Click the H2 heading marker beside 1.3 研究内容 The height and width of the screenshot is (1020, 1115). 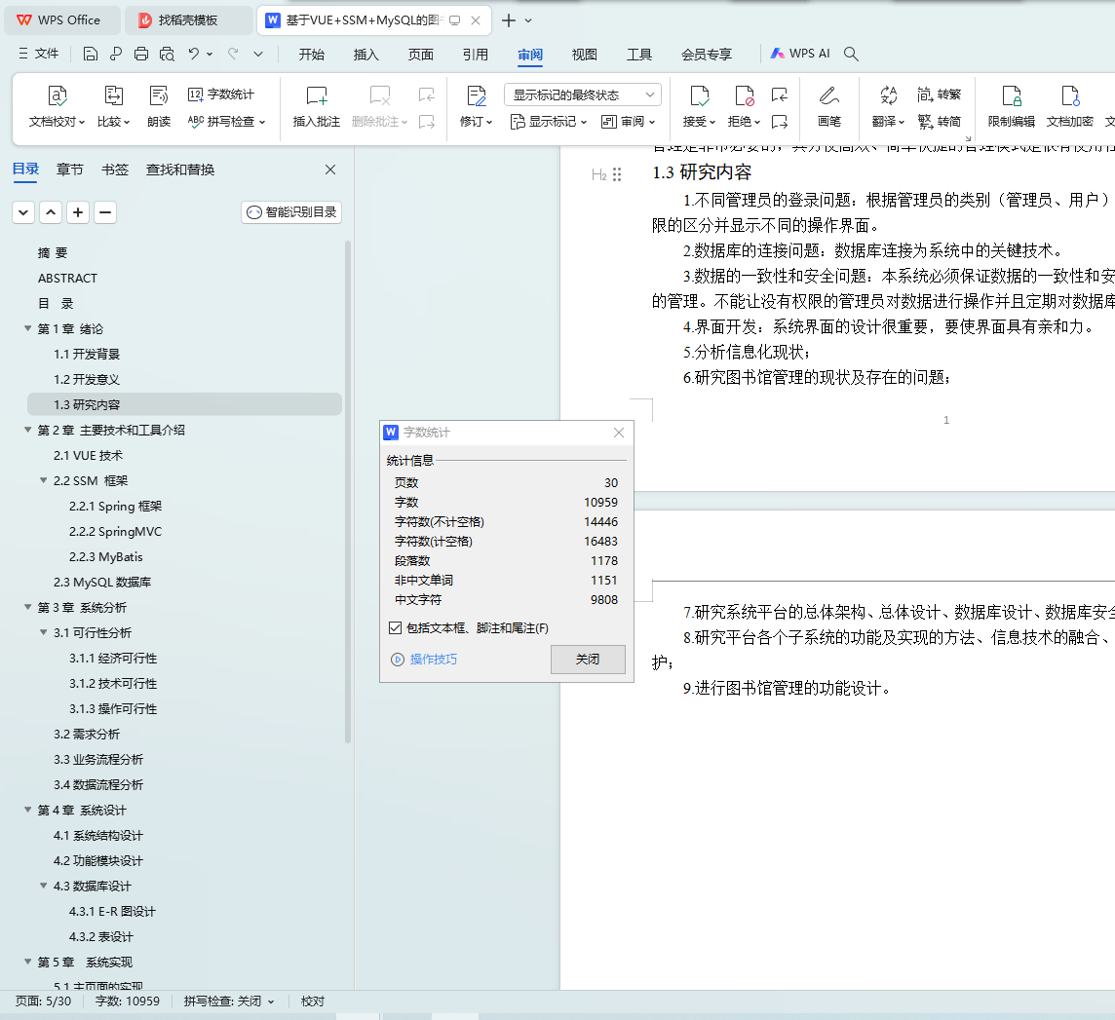(598, 174)
